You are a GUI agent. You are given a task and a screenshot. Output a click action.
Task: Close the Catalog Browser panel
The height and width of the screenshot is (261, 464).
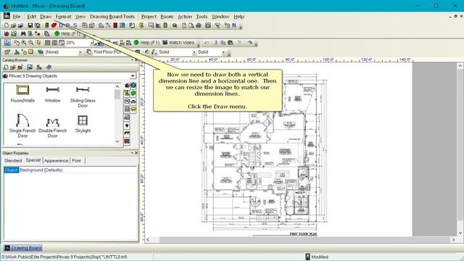[136, 60]
